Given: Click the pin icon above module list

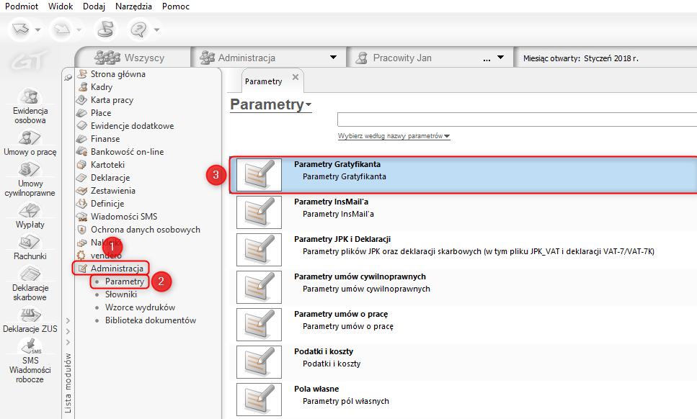Looking at the screenshot, I should tap(68, 77).
